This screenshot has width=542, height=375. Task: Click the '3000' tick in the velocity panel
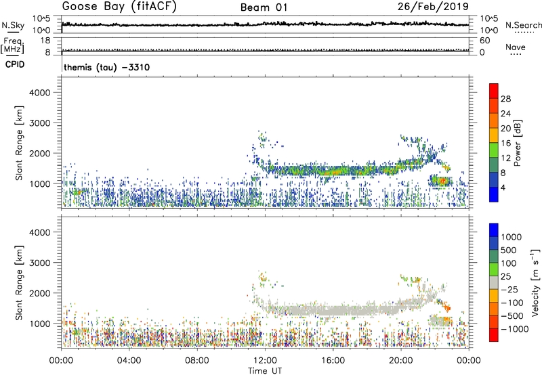(39, 263)
